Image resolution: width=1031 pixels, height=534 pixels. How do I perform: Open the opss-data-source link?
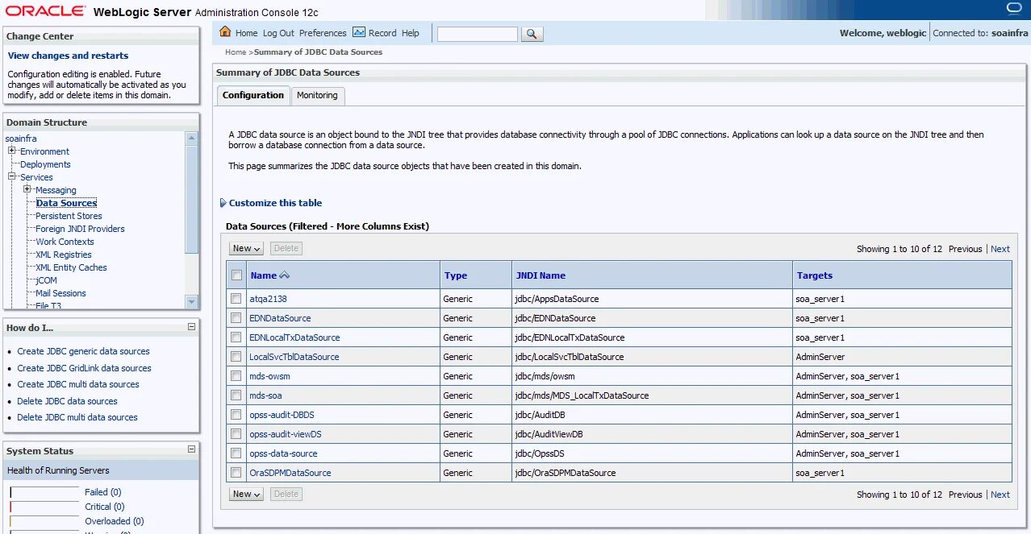coord(283,453)
